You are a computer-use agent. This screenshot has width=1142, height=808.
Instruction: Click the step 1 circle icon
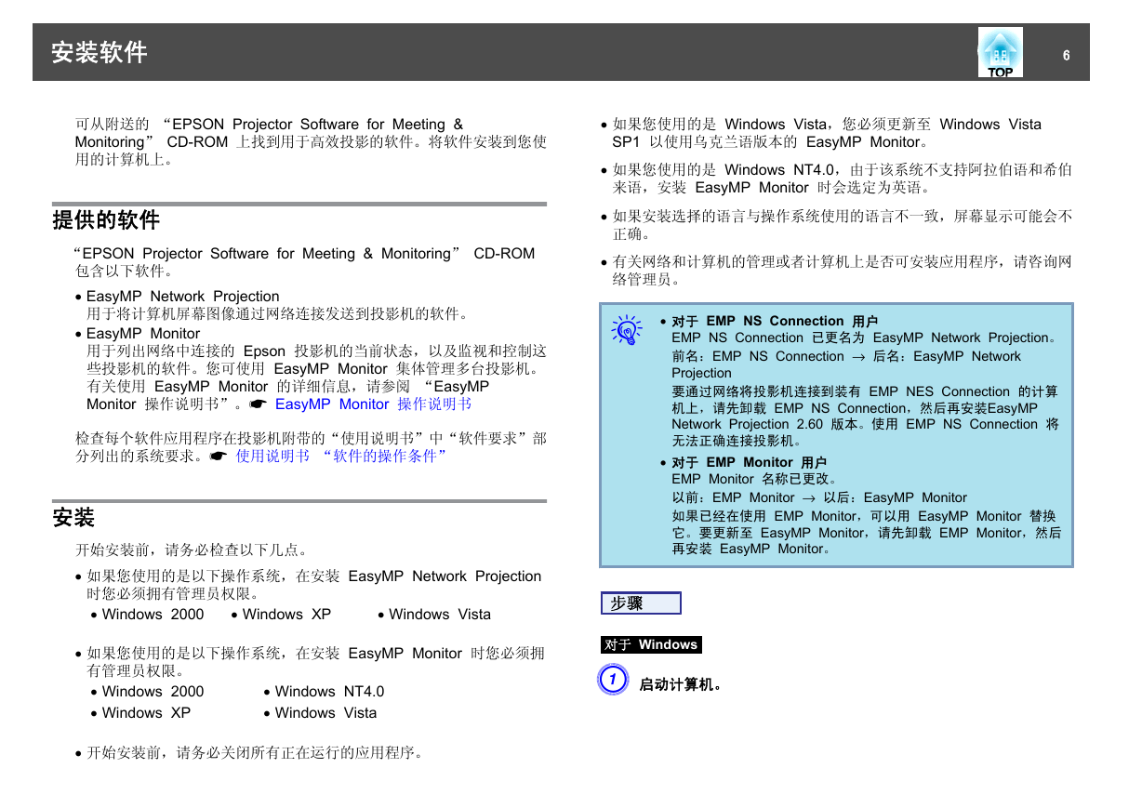612,681
